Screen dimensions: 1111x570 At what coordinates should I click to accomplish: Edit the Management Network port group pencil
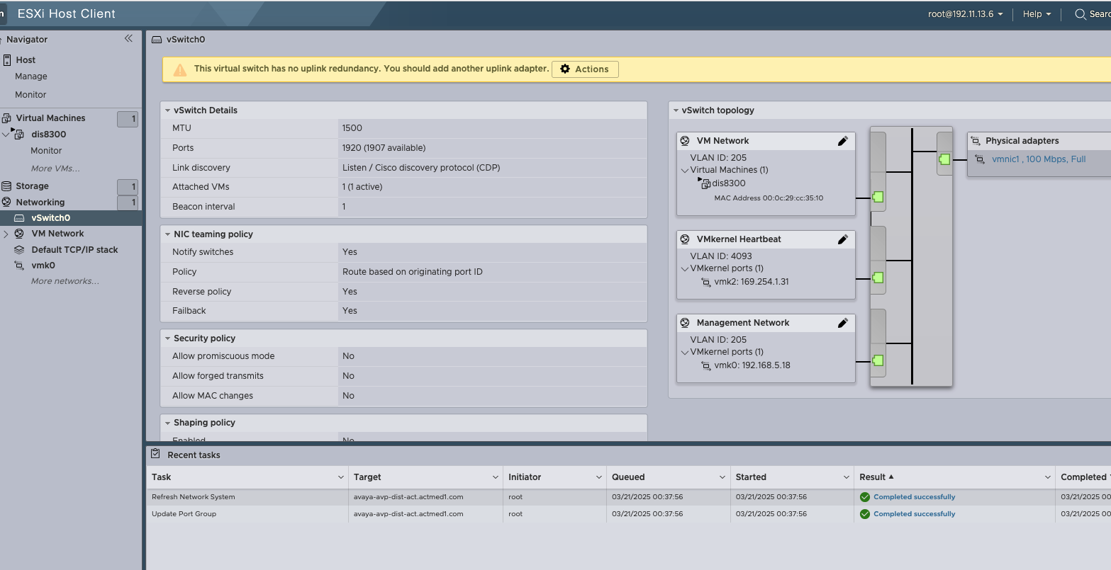click(843, 323)
